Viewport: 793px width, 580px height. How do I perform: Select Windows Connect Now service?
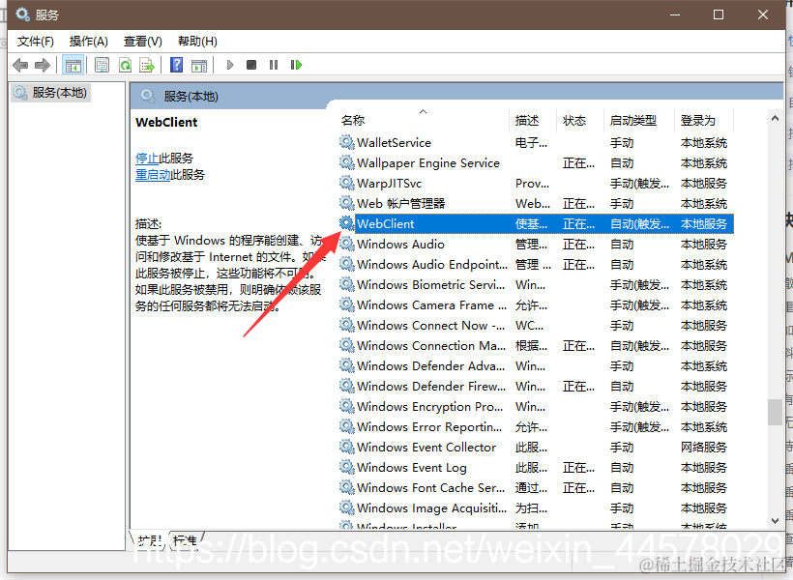point(536,325)
